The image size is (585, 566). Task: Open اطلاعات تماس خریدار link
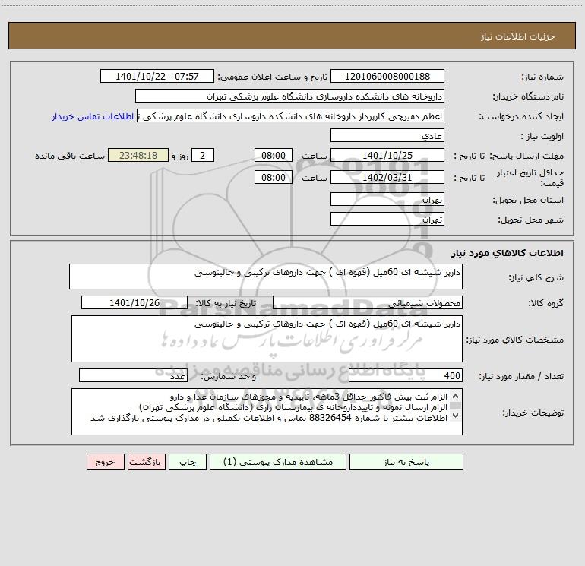[93, 116]
